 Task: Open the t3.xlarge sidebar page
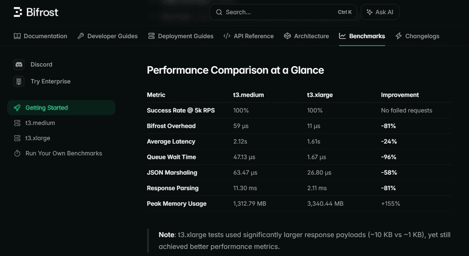click(38, 138)
